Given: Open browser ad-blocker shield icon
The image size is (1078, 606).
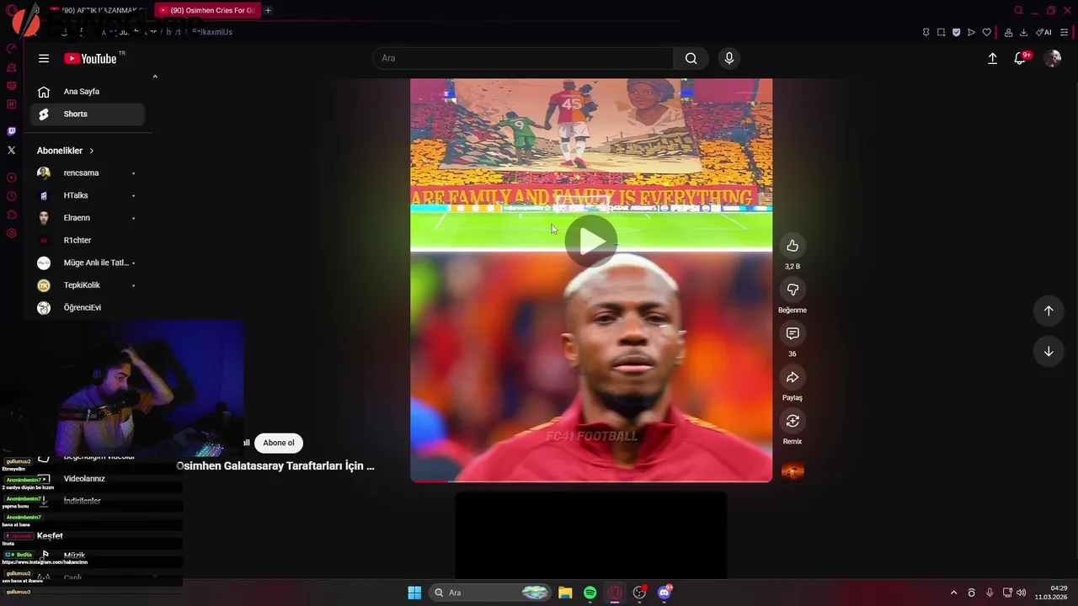Looking at the screenshot, I should coord(956,32).
